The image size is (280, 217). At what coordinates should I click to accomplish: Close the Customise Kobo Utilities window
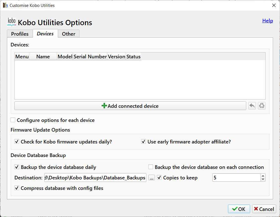coord(274,5)
